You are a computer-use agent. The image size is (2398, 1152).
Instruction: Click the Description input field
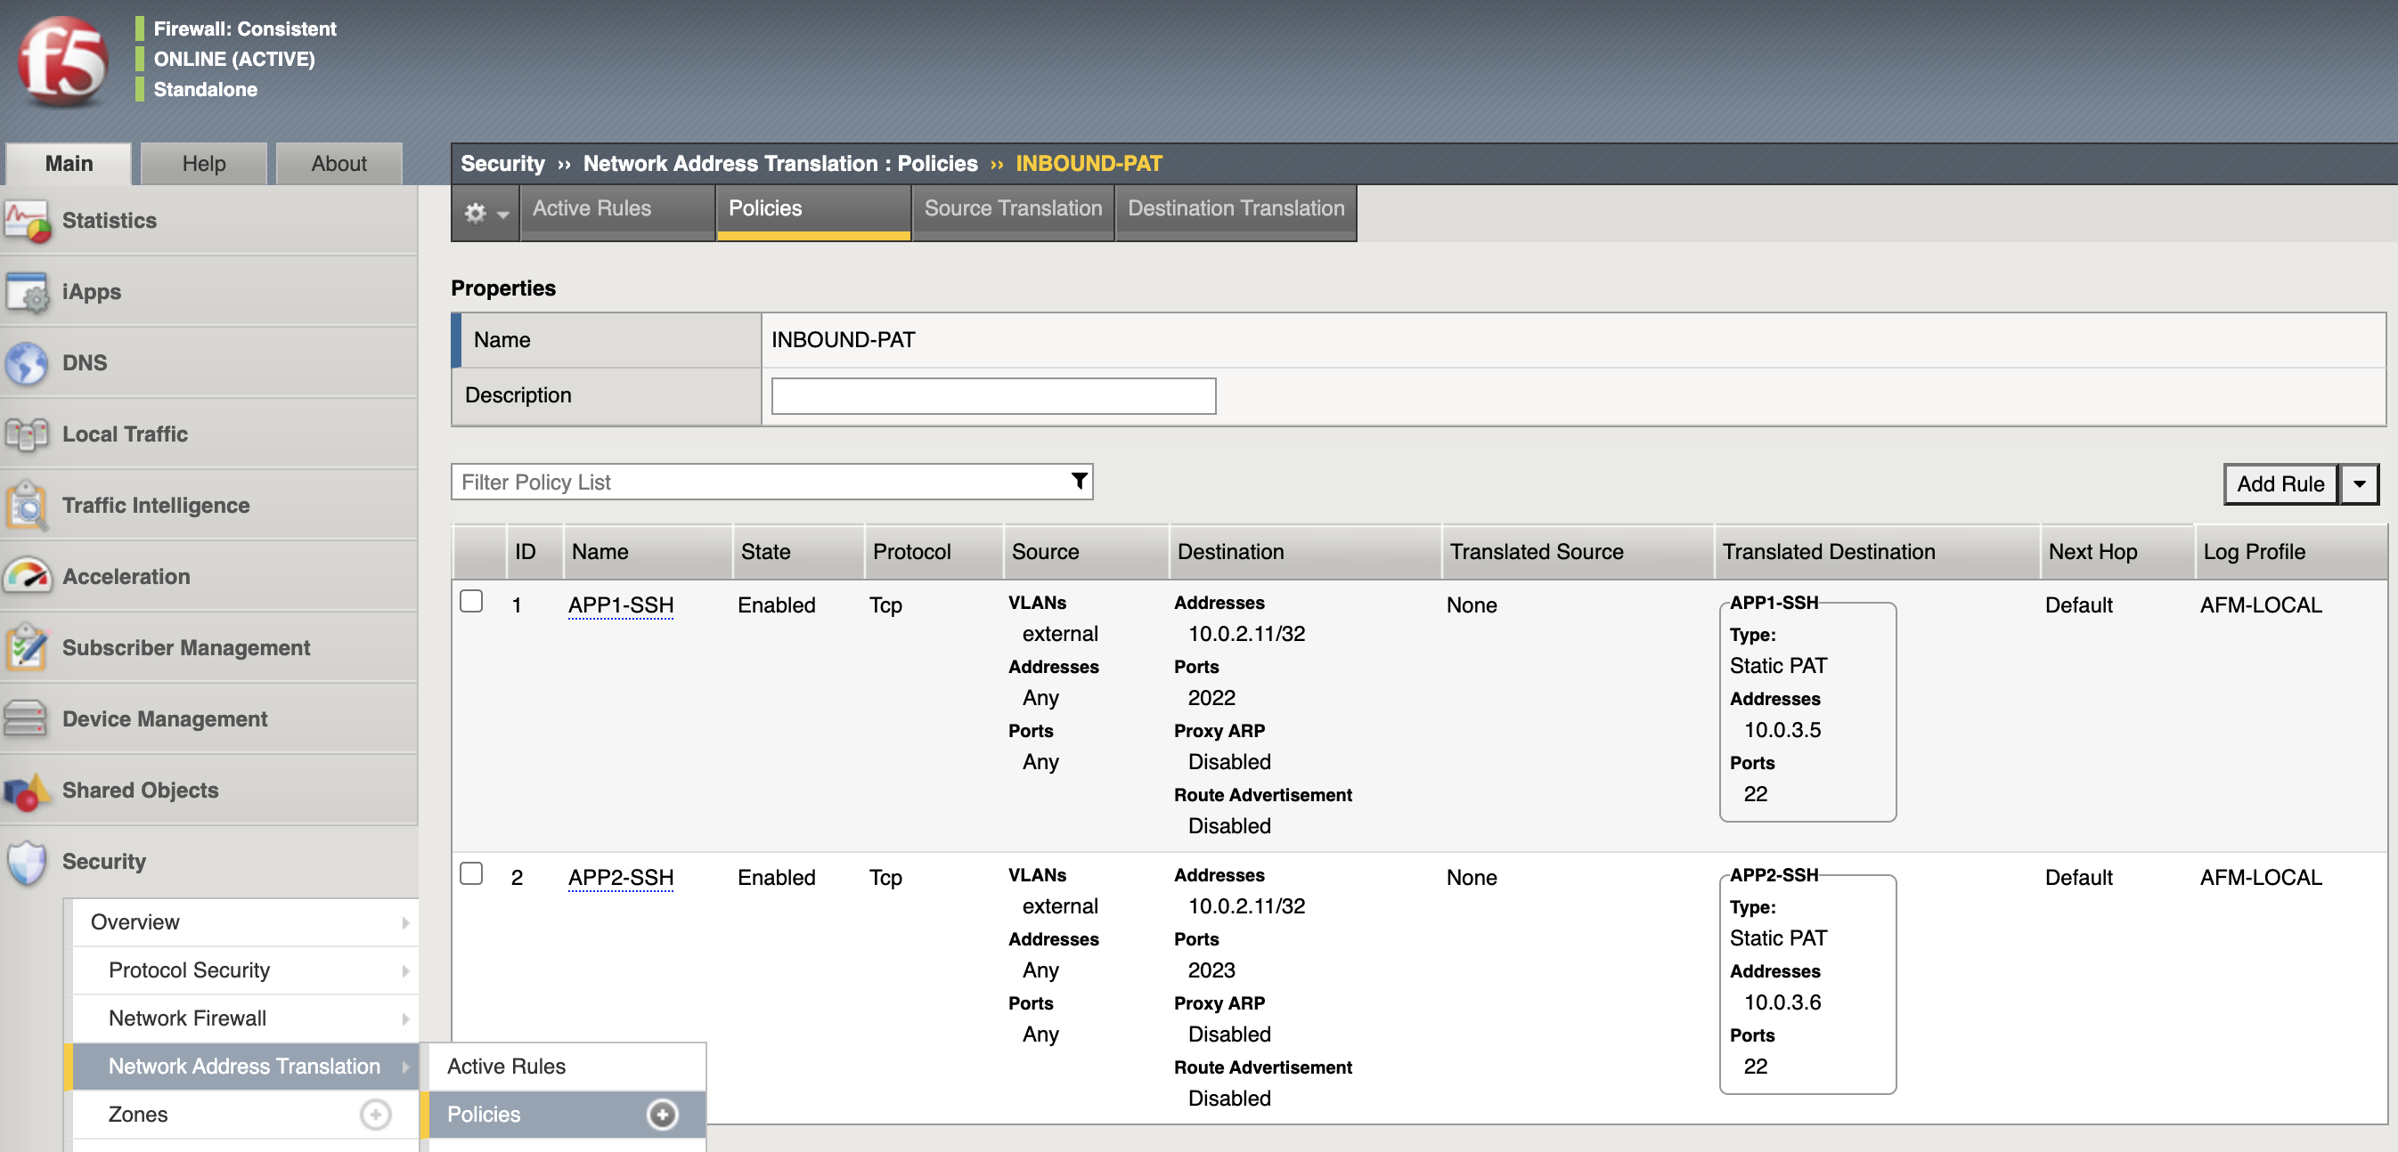(993, 395)
